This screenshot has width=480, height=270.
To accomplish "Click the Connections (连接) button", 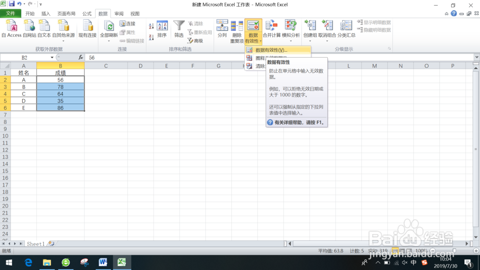I will point(127,23).
